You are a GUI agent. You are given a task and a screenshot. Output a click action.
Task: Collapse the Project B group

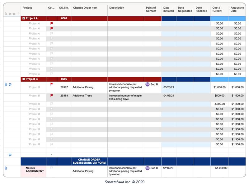click(x=24, y=79)
